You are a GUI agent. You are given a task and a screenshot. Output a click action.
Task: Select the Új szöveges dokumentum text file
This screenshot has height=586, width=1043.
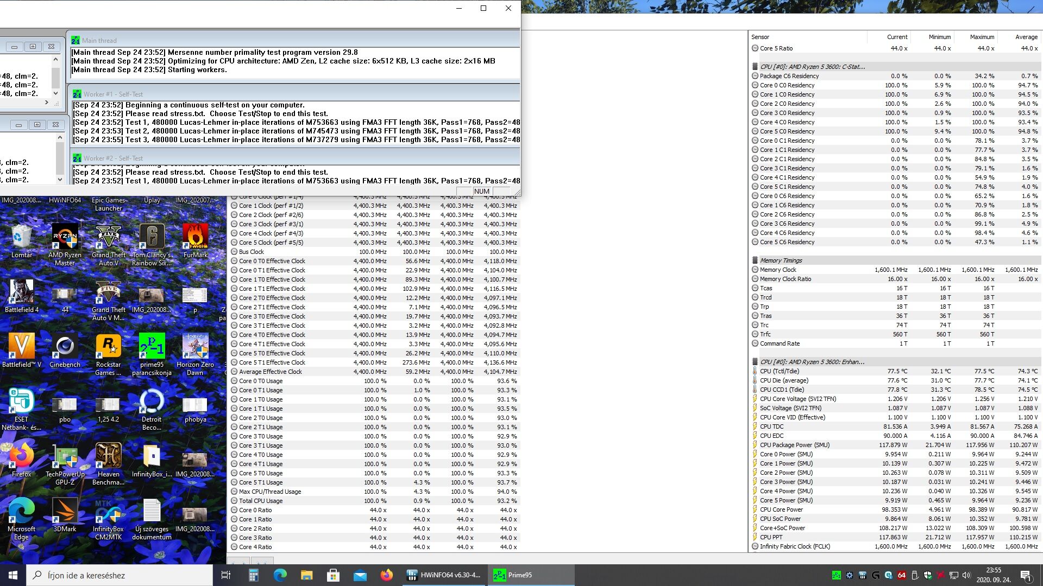[x=152, y=519]
